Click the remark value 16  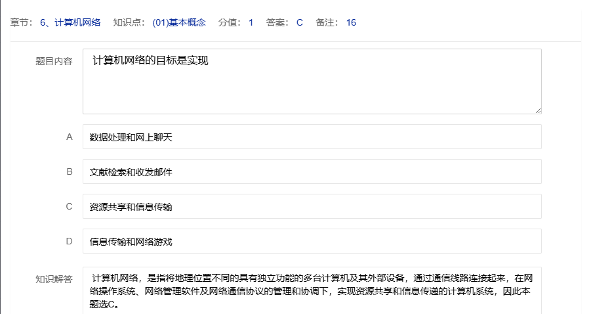click(x=351, y=23)
